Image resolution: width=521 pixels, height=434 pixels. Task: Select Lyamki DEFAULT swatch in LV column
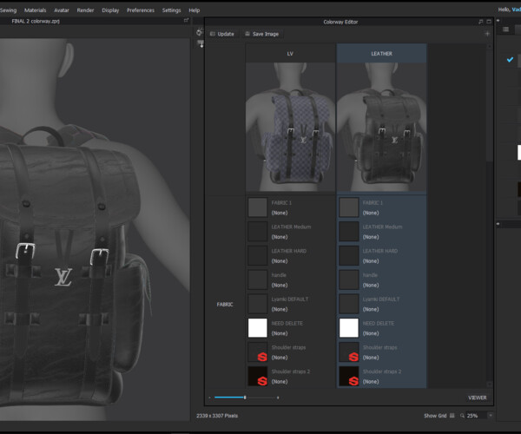tap(258, 304)
